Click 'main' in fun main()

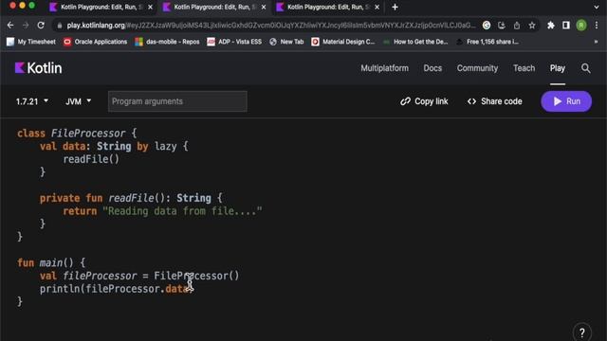pyautogui.click(x=50, y=263)
